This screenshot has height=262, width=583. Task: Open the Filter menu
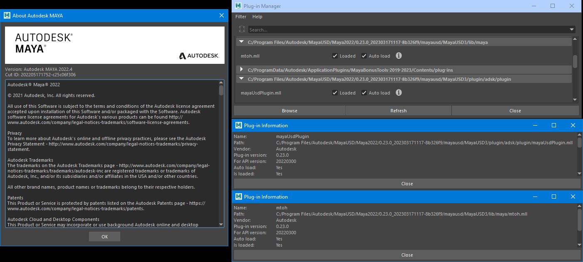(241, 17)
